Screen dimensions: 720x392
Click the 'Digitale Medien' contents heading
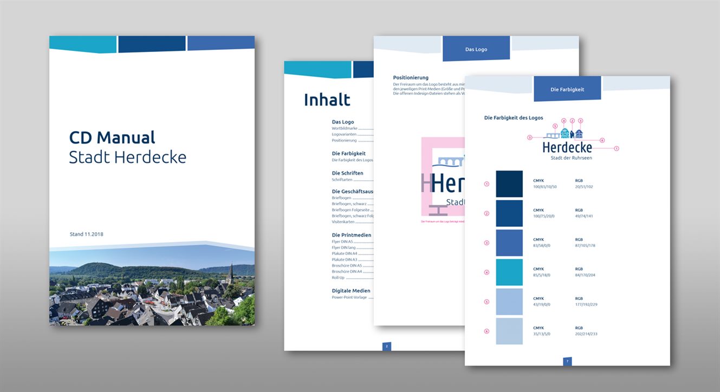click(351, 291)
